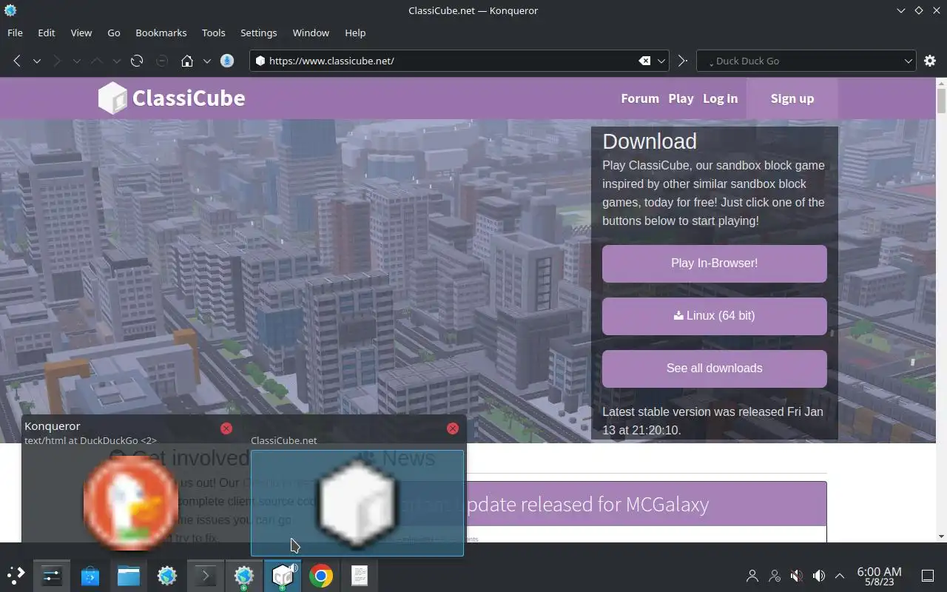Open the View menu
This screenshot has width=947, height=592.
click(x=81, y=33)
